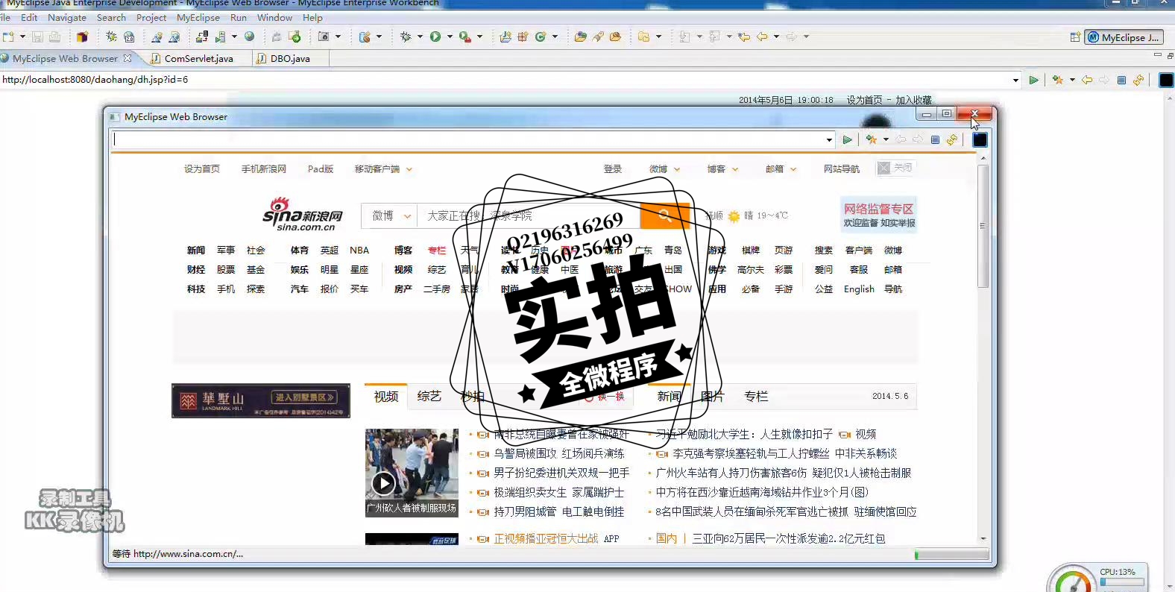The height and width of the screenshot is (592, 1175).
Task: Click the 登录 login link on Sina
Action: [613, 169]
